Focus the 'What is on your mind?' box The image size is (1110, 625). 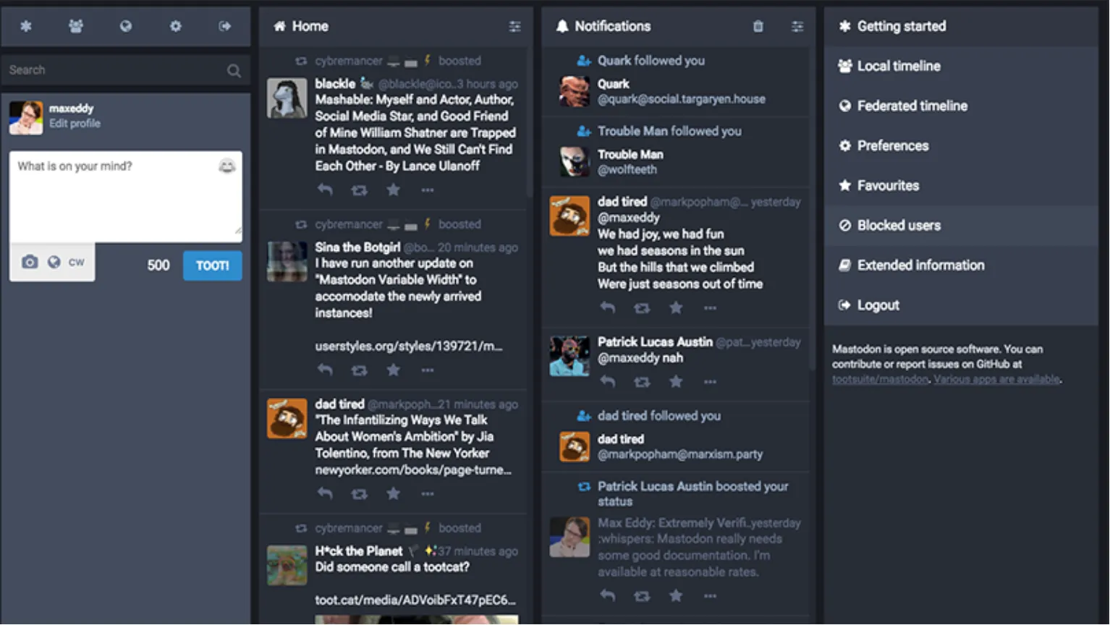click(126, 197)
